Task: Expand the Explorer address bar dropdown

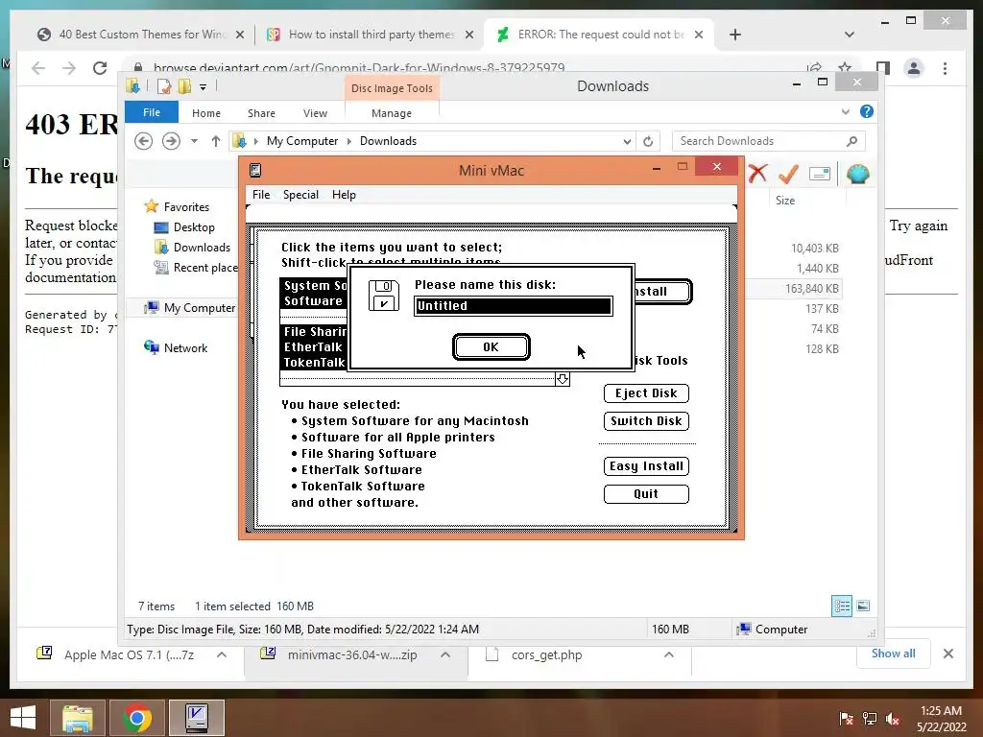Action: coord(627,142)
